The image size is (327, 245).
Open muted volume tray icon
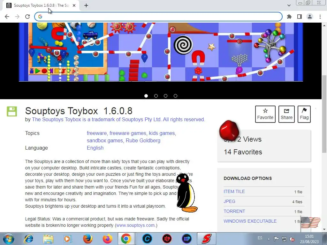(292, 239)
